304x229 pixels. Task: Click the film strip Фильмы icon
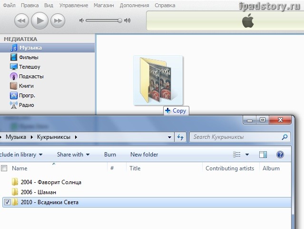pyautogui.click(x=14, y=57)
